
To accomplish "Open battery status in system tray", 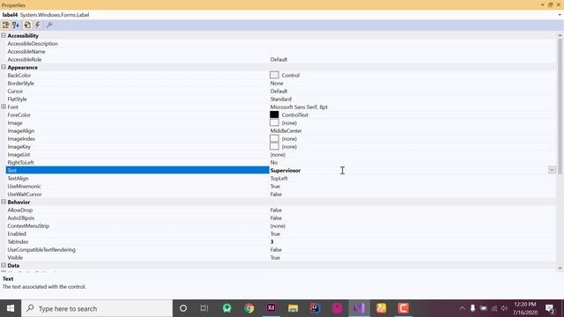I will [484, 308].
